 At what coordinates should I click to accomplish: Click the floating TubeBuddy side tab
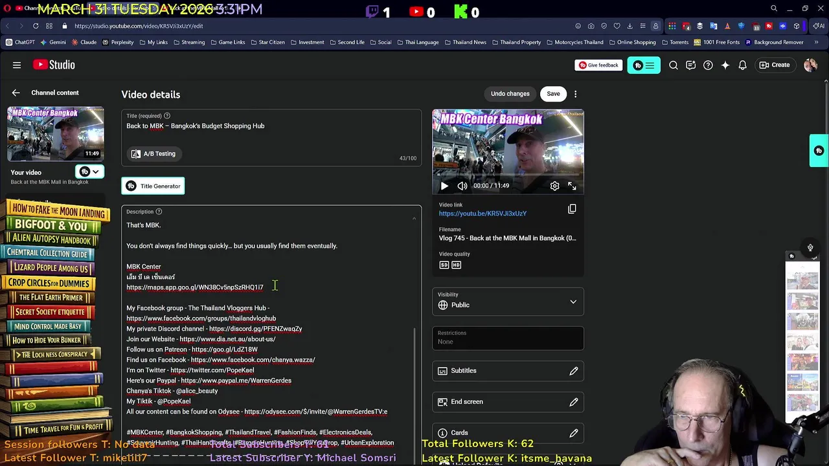click(x=819, y=151)
